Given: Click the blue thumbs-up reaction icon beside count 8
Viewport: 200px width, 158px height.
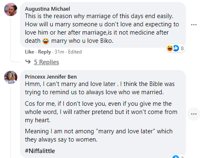Looking at the screenshot, I should tap(176, 48).
